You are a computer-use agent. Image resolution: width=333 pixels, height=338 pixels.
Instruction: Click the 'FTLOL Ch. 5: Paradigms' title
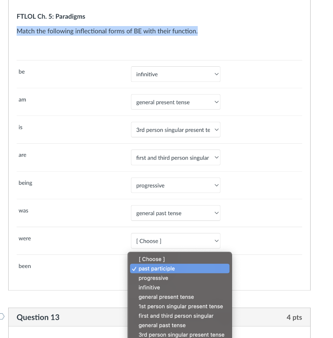[x=51, y=17]
